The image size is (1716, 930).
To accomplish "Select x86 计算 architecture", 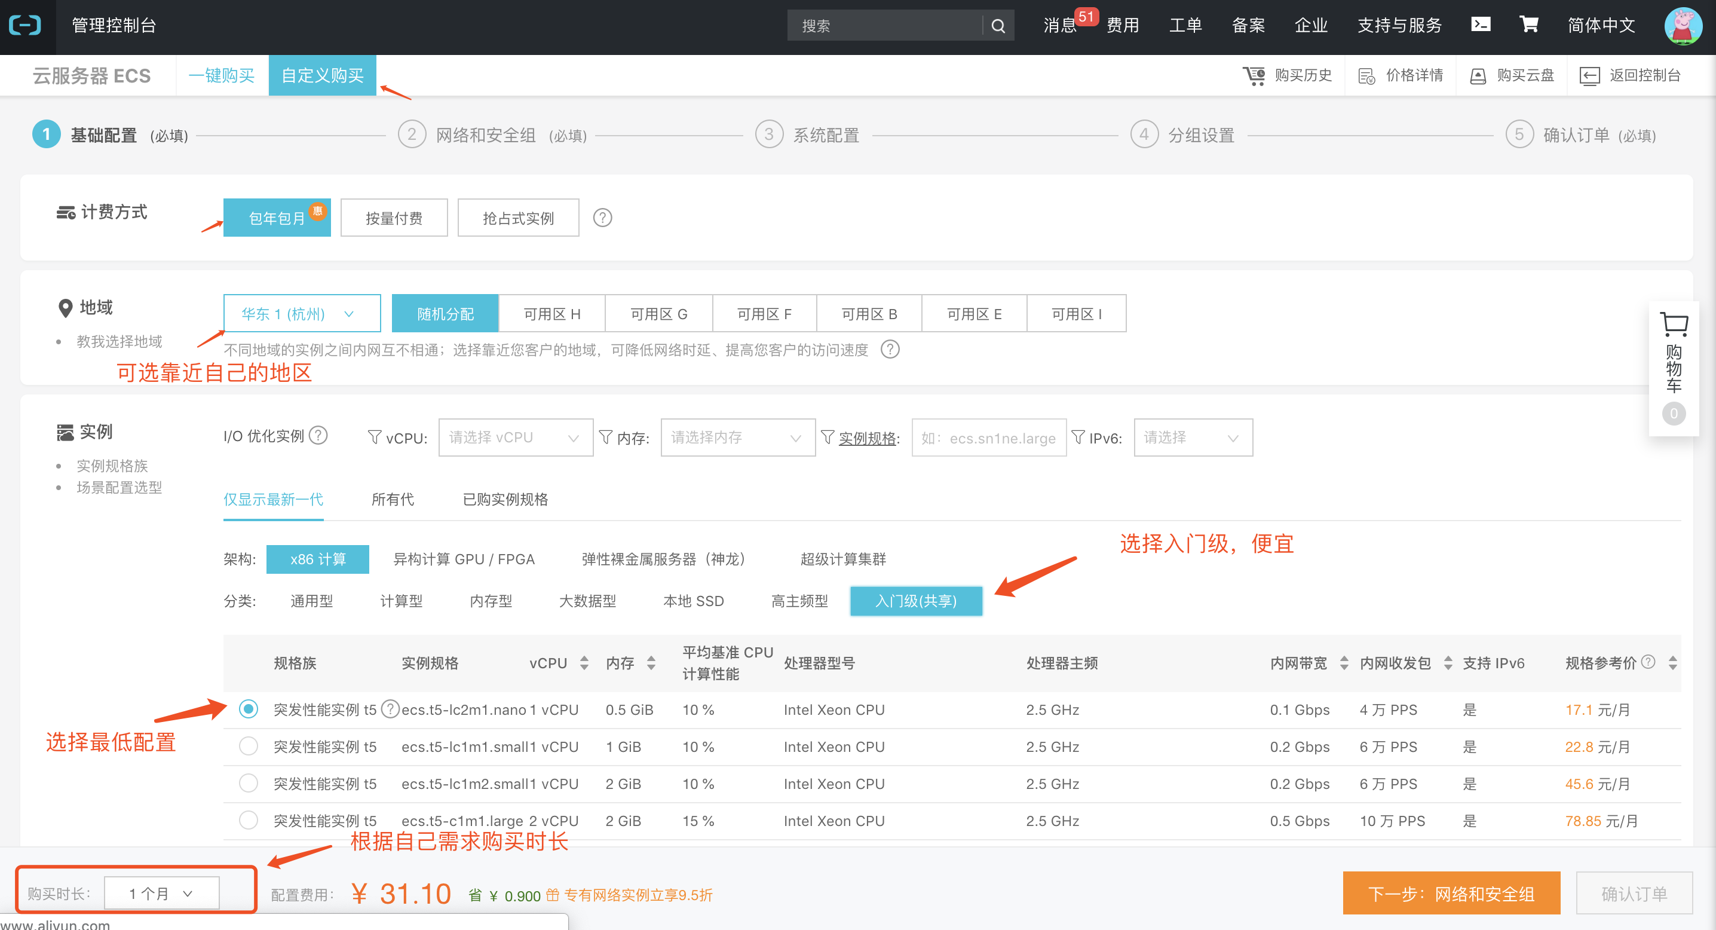I will coord(318,559).
